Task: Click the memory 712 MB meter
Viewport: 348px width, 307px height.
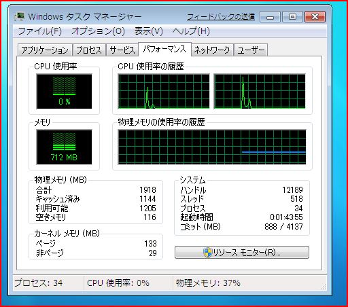Action: click(x=65, y=147)
